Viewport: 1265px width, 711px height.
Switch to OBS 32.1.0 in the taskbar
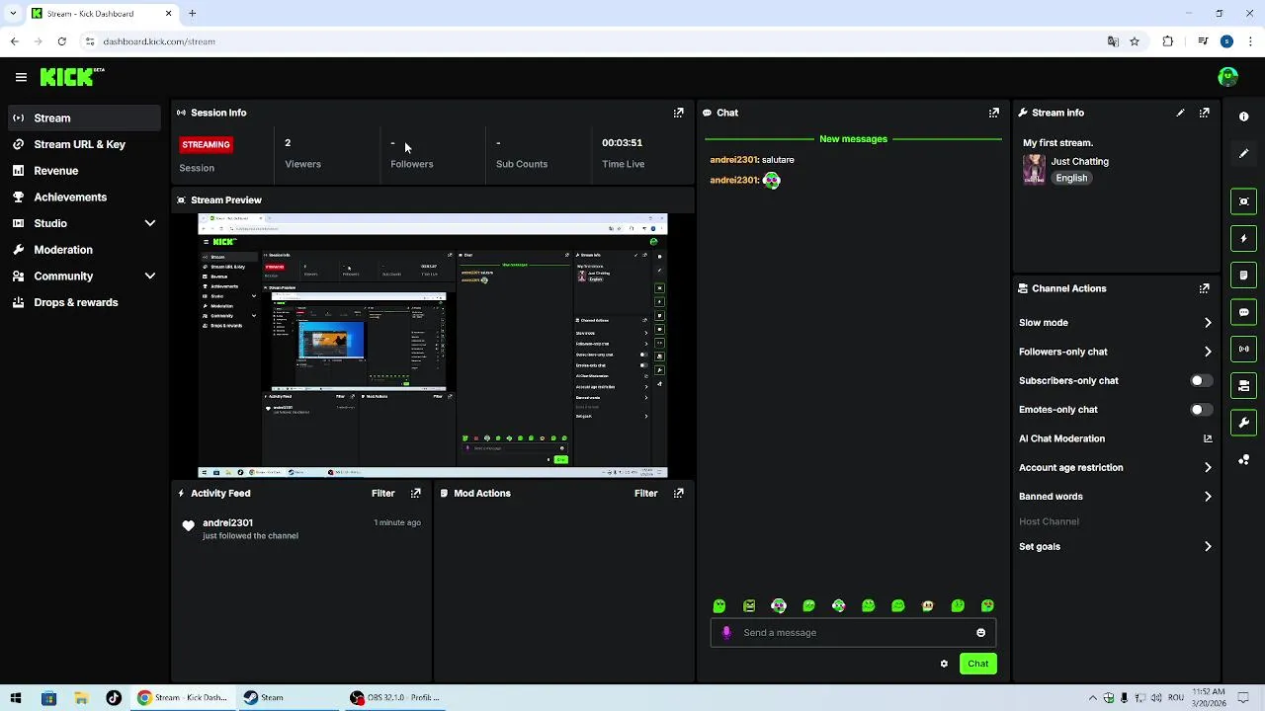(395, 698)
